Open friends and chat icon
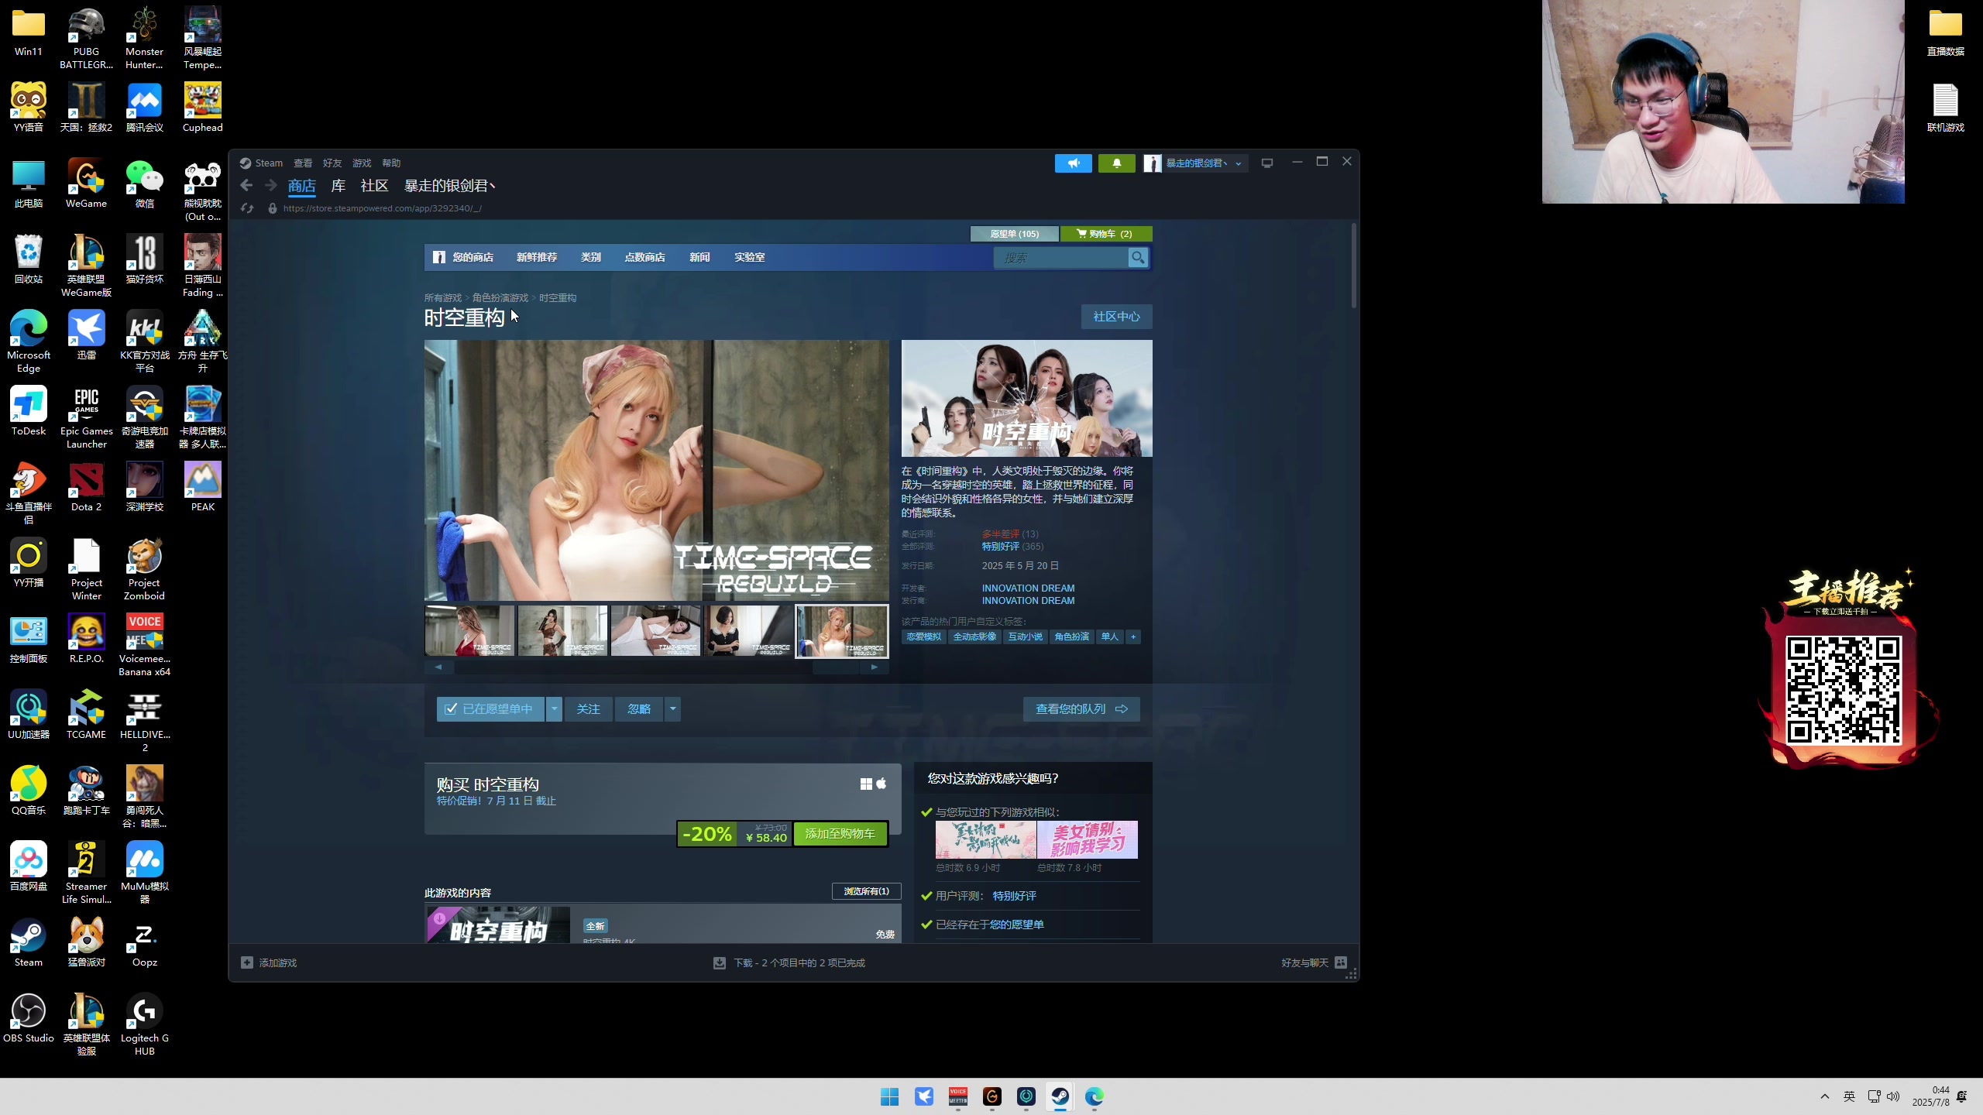Viewport: 1983px width, 1115px height. (1341, 962)
